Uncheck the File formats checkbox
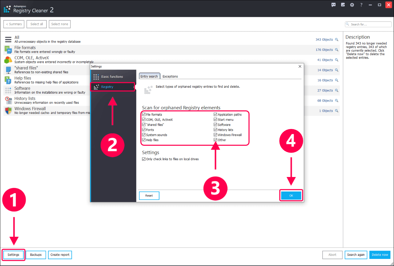This screenshot has width=394, height=266. pyautogui.click(x=144, y=115)
